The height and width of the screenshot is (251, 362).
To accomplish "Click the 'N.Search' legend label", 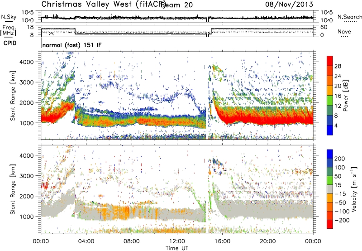I will [349, 17].
